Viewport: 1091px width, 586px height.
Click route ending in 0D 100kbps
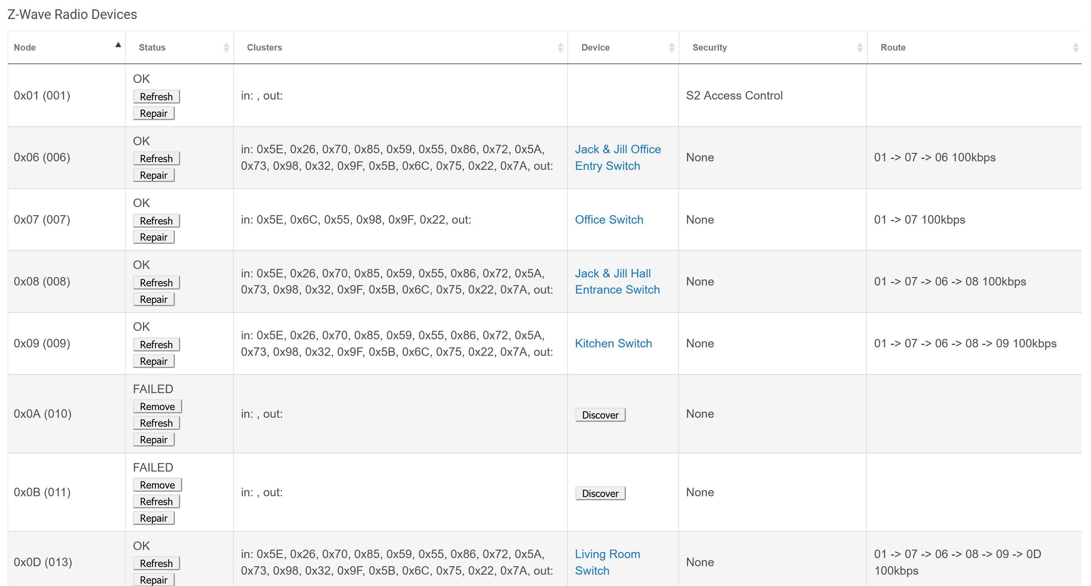coord(957,562)
